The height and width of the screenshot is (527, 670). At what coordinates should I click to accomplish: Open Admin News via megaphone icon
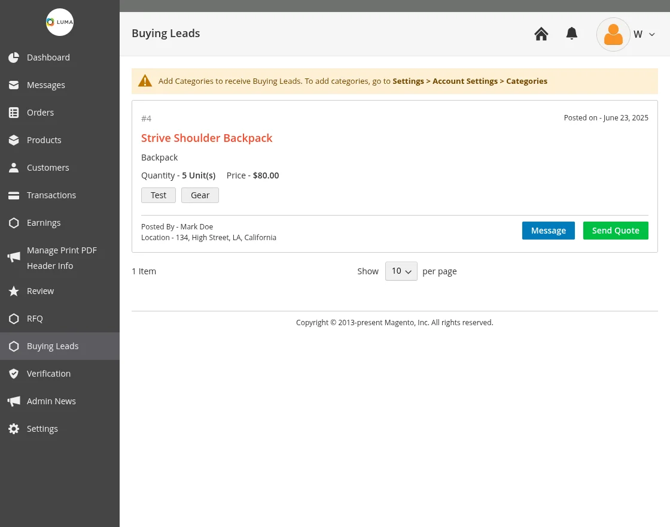(x=14, y=401)
